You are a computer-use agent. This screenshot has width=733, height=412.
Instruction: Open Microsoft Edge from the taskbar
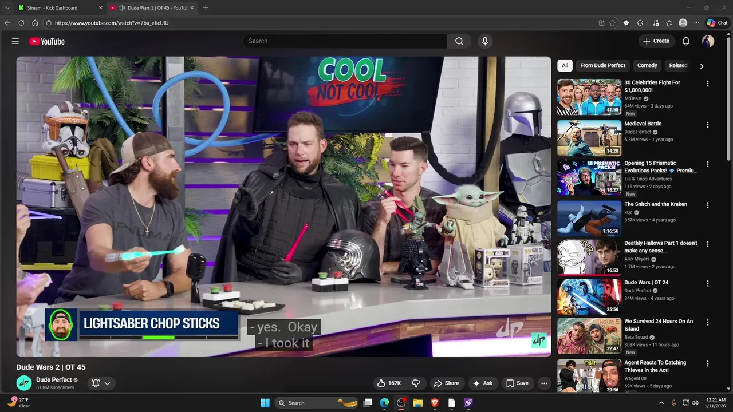coord(384,403)
